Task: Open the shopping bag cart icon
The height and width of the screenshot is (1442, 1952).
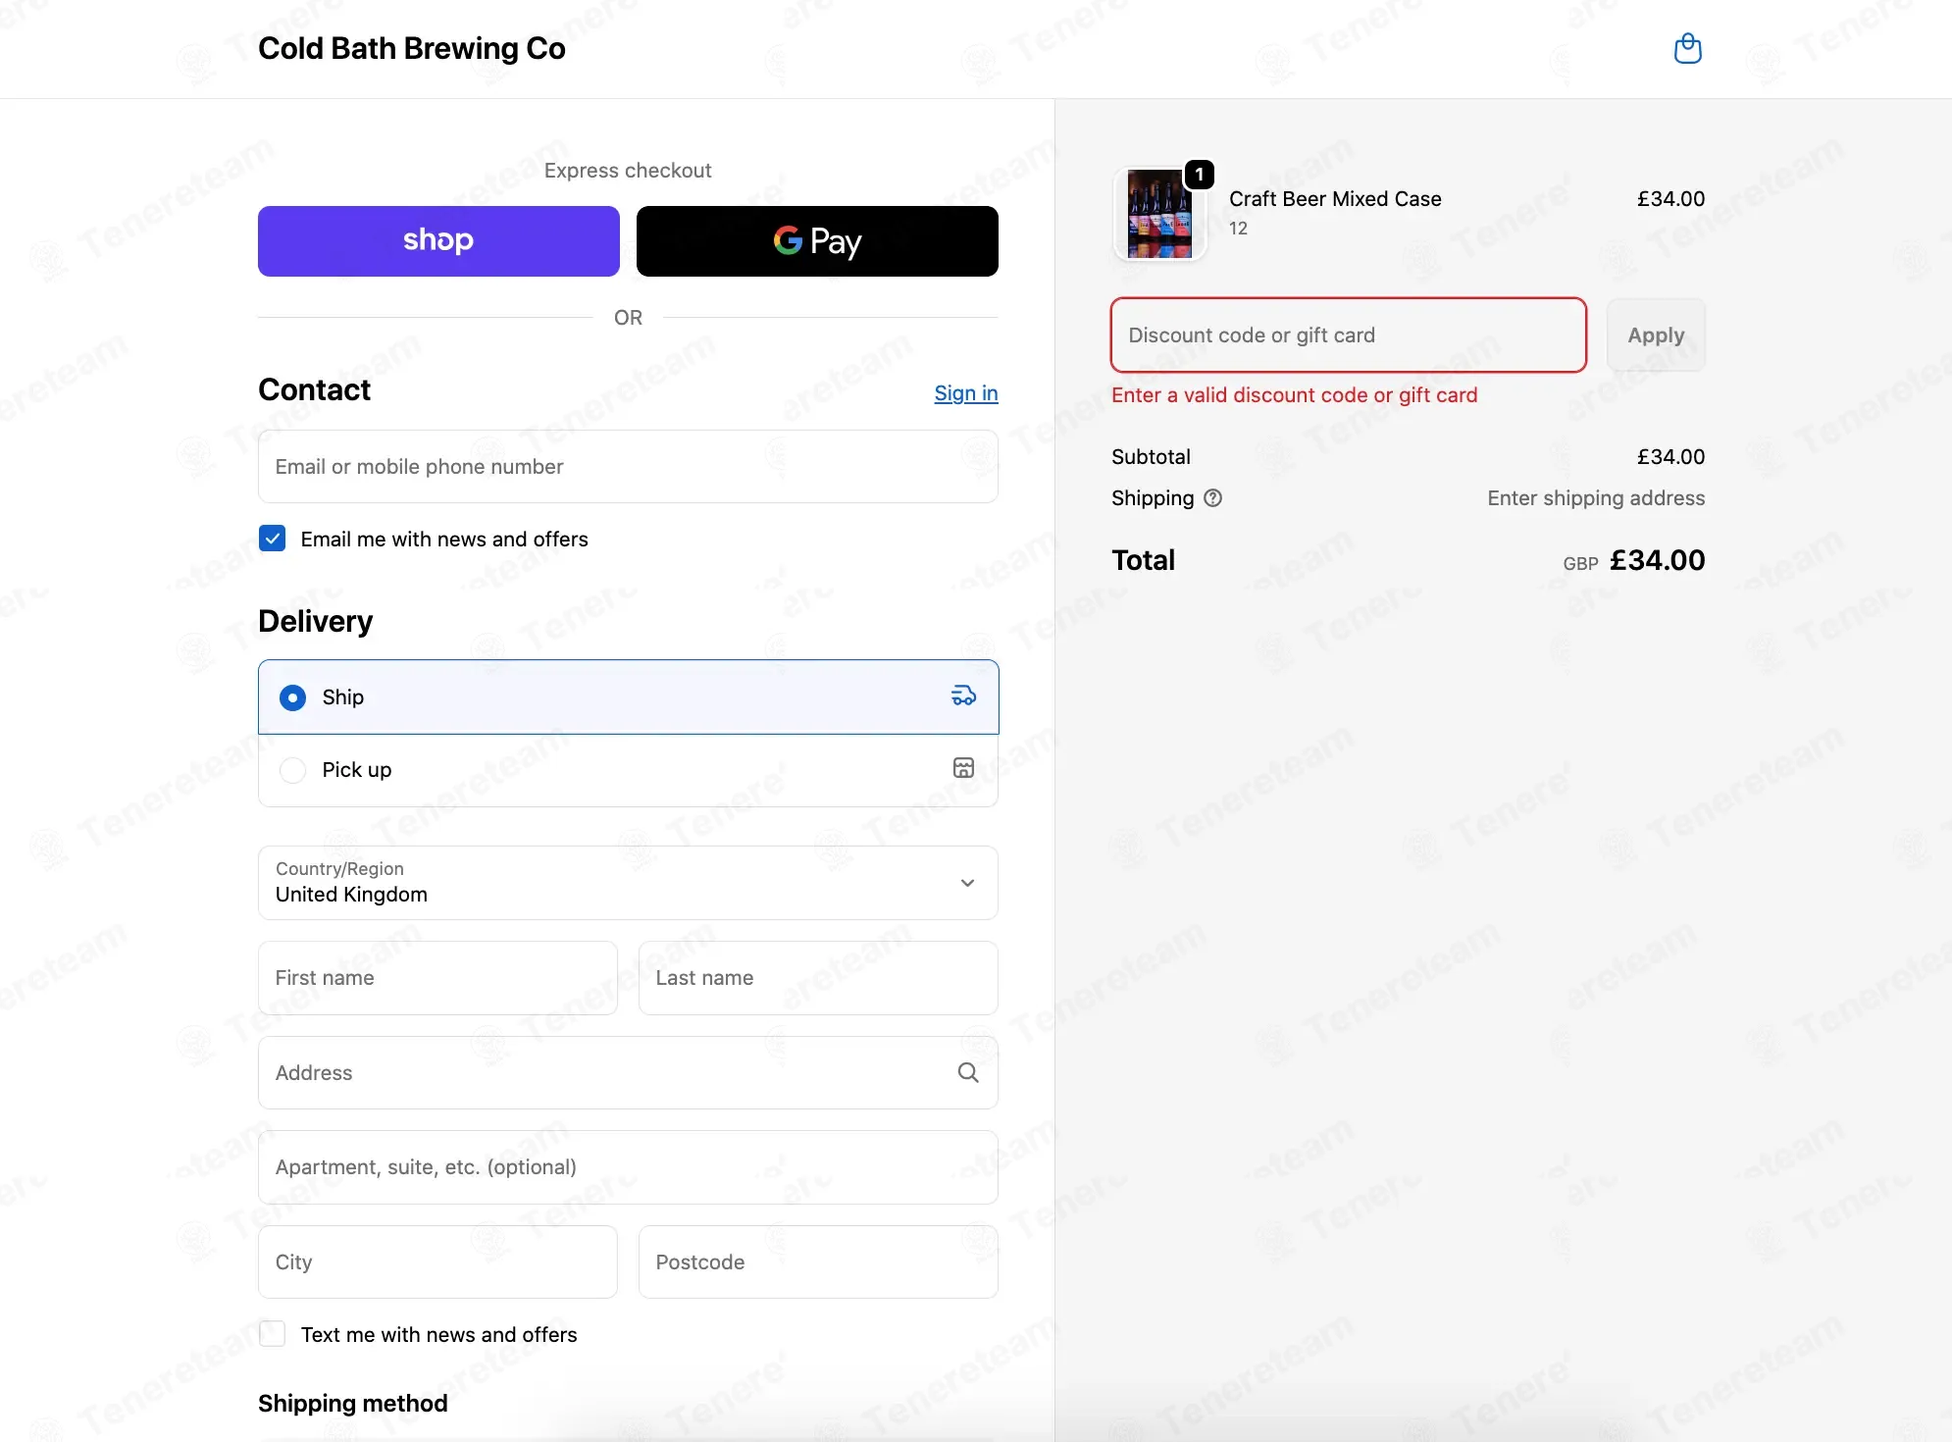Action: click(1687, 48)
